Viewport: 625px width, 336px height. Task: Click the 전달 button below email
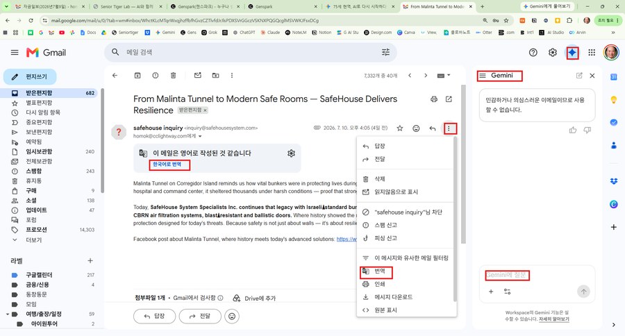[200, 316]
